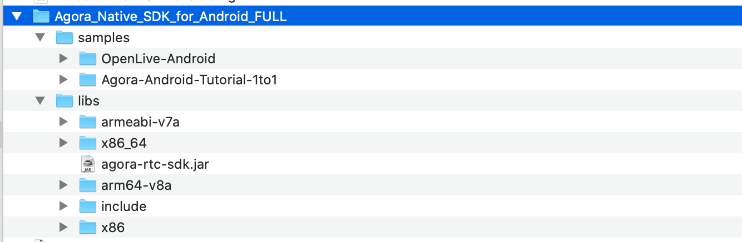Expand the x86_64 folder triangle
The height and width of the screenshot is (242, 742).
[x=63, y=143]
